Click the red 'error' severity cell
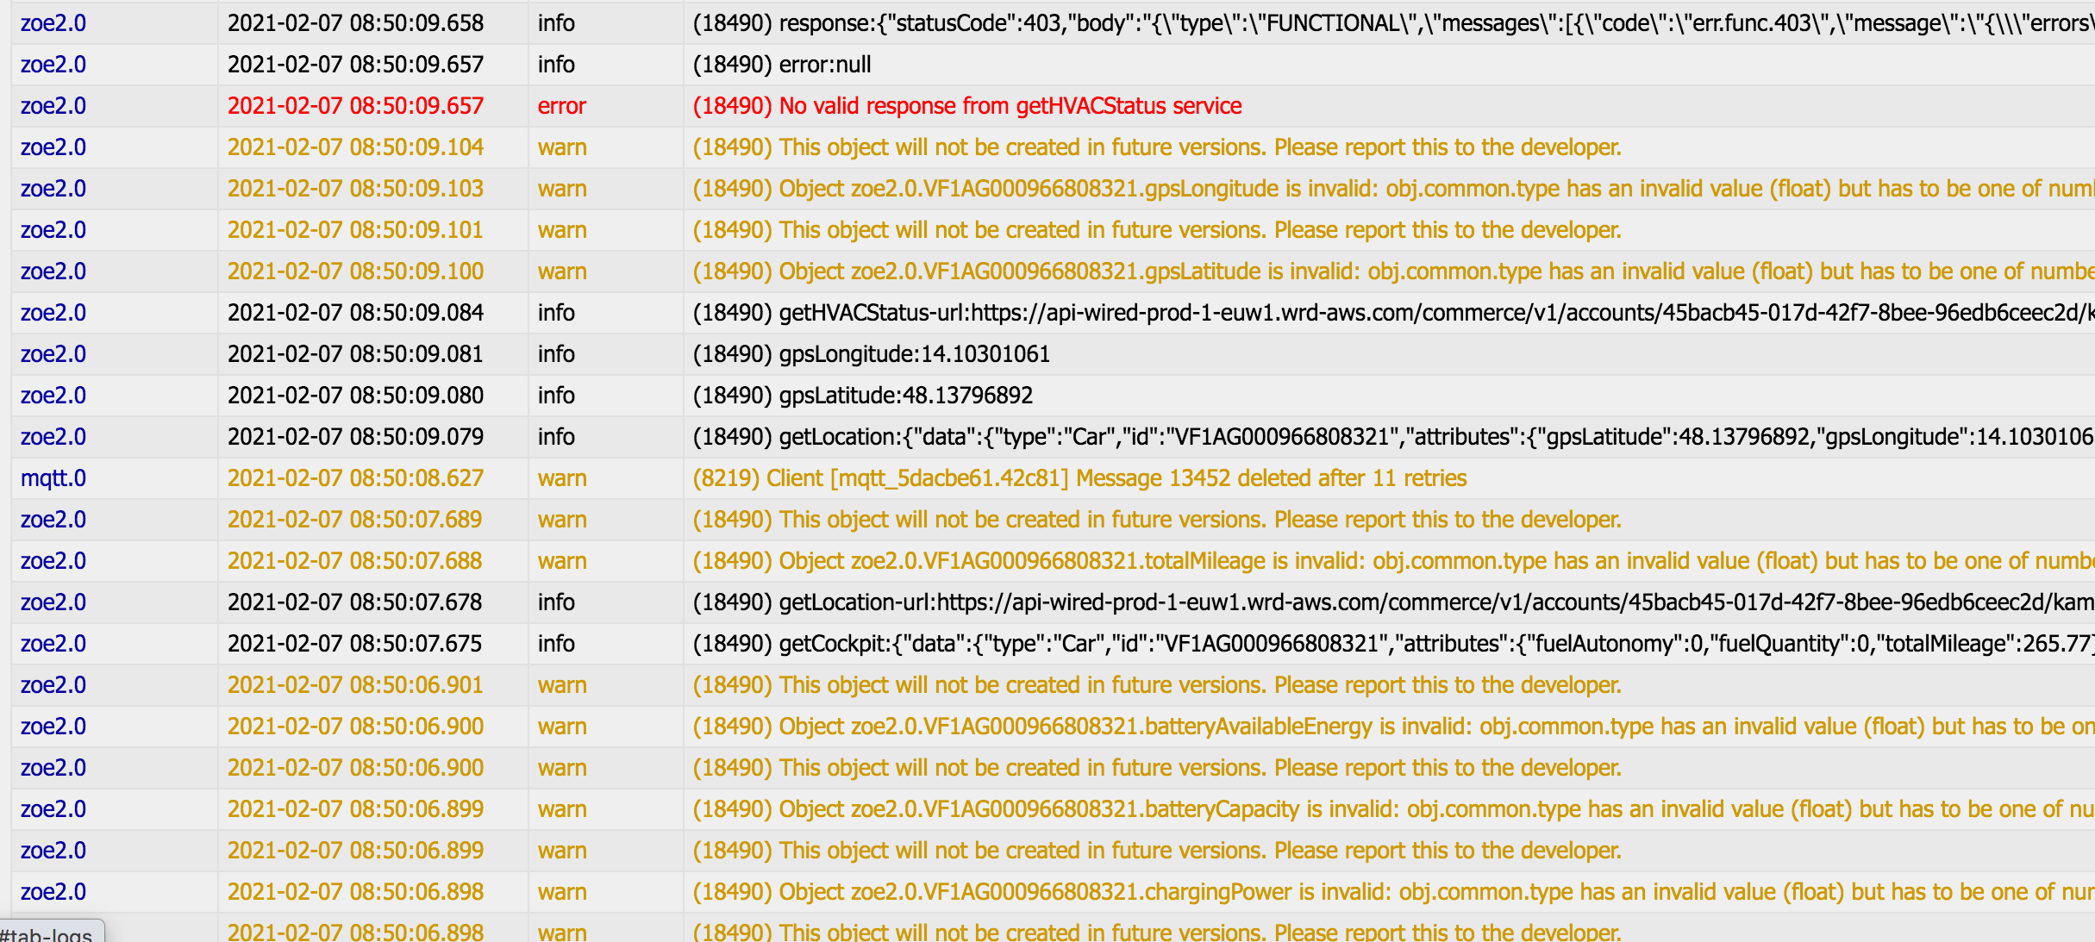This screenshot has height=942, width=2095. coord(562,106)
